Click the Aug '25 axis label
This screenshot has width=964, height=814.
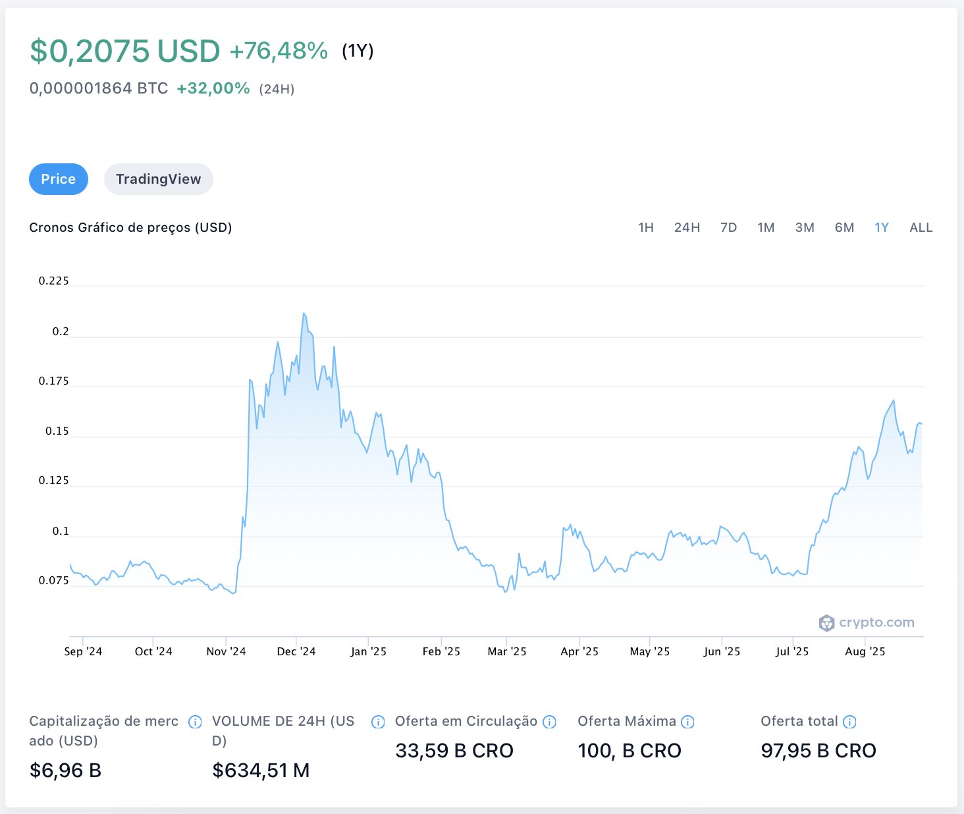[x=865, y=651]
